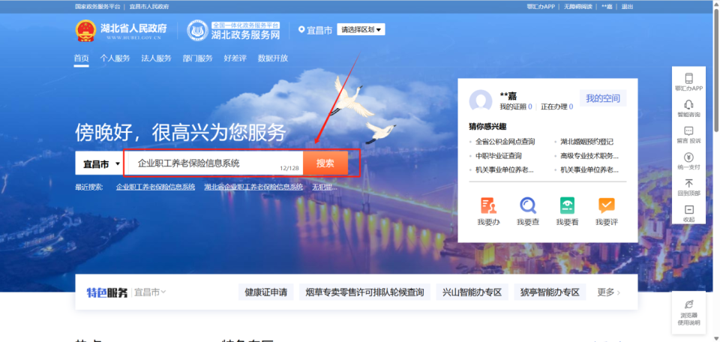This screenshot has height=342, width=720.
Task: Select the 数据开放 navigation tab
Action: [273, 58]
